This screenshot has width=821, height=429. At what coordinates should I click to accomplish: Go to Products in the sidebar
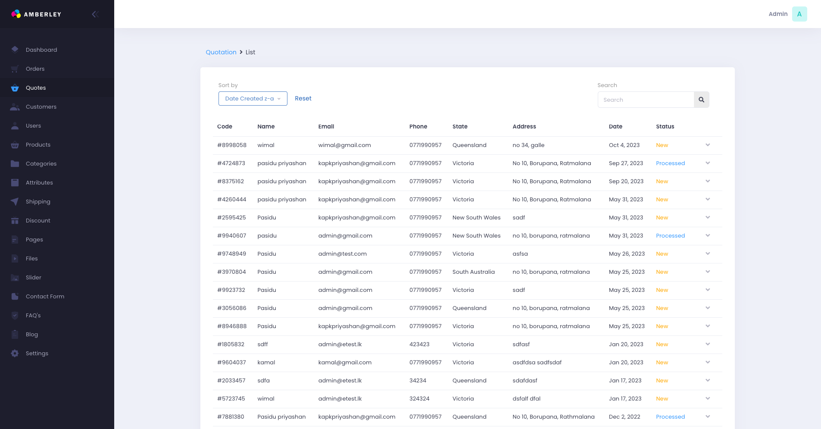coord(38,144)
